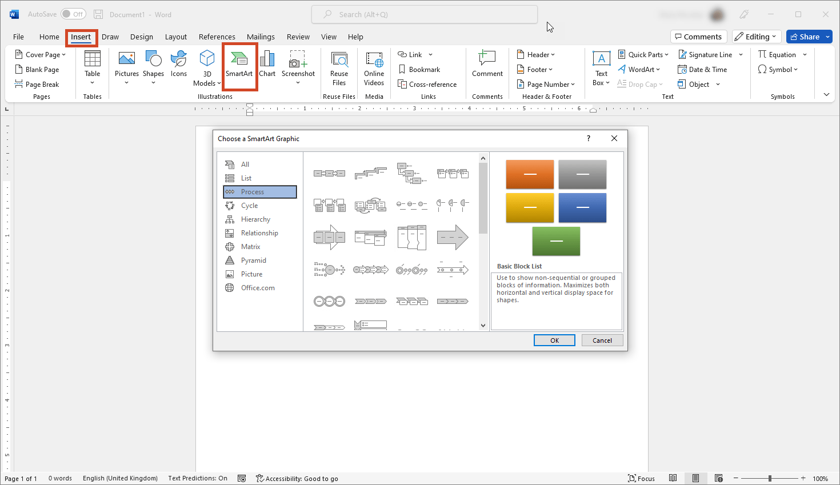The image size is (840, 485).
Task: Insert a SmartArt graphic
Action: (x=239, y=67)
